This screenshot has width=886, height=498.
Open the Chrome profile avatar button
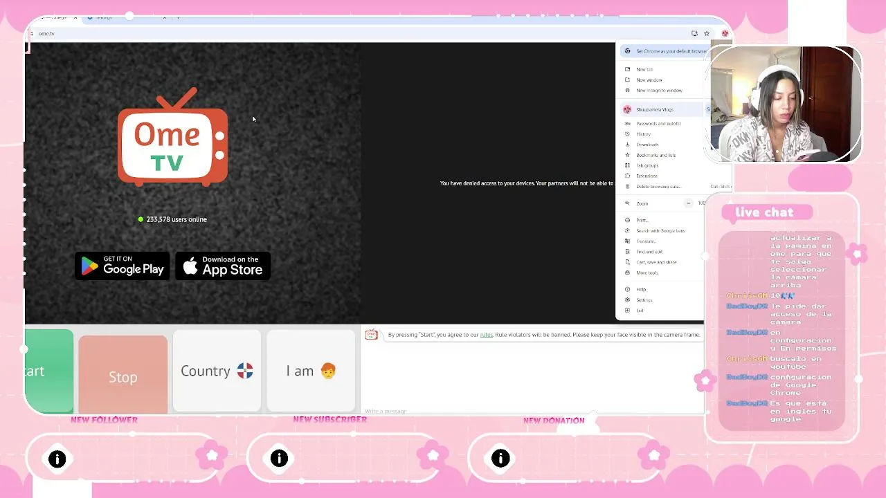[x=725, y=33]
